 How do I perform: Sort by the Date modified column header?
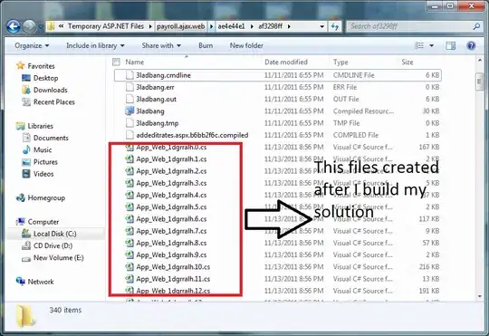(286, 62)
